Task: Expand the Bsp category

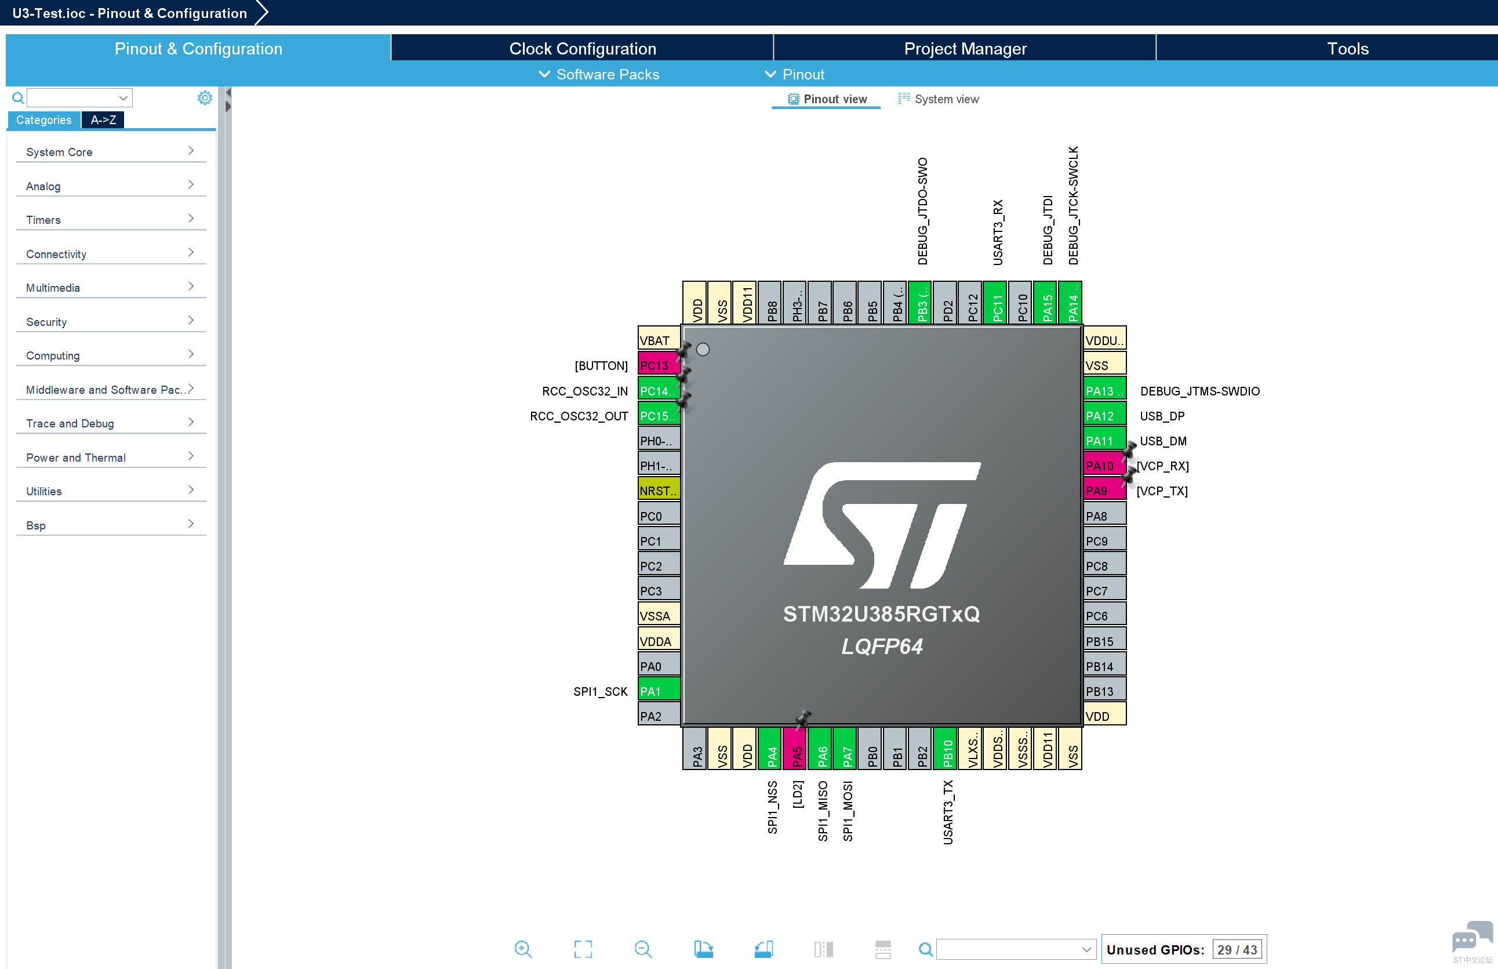Action: tap(111, 525)
